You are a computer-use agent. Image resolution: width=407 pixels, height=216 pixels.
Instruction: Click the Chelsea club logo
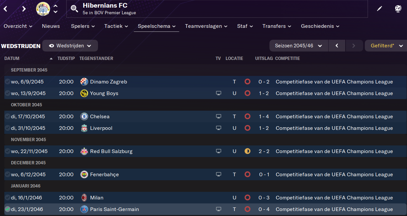pos(84,117)
